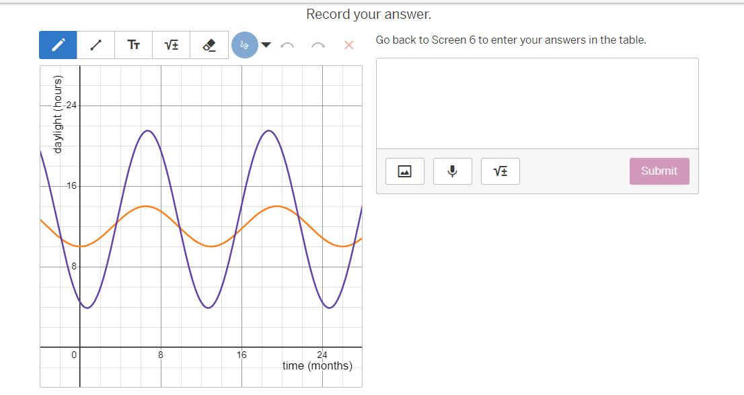Toggle the pencil drawing tool
This screenshot has width=744, height=395.
[x=58, y=44]
